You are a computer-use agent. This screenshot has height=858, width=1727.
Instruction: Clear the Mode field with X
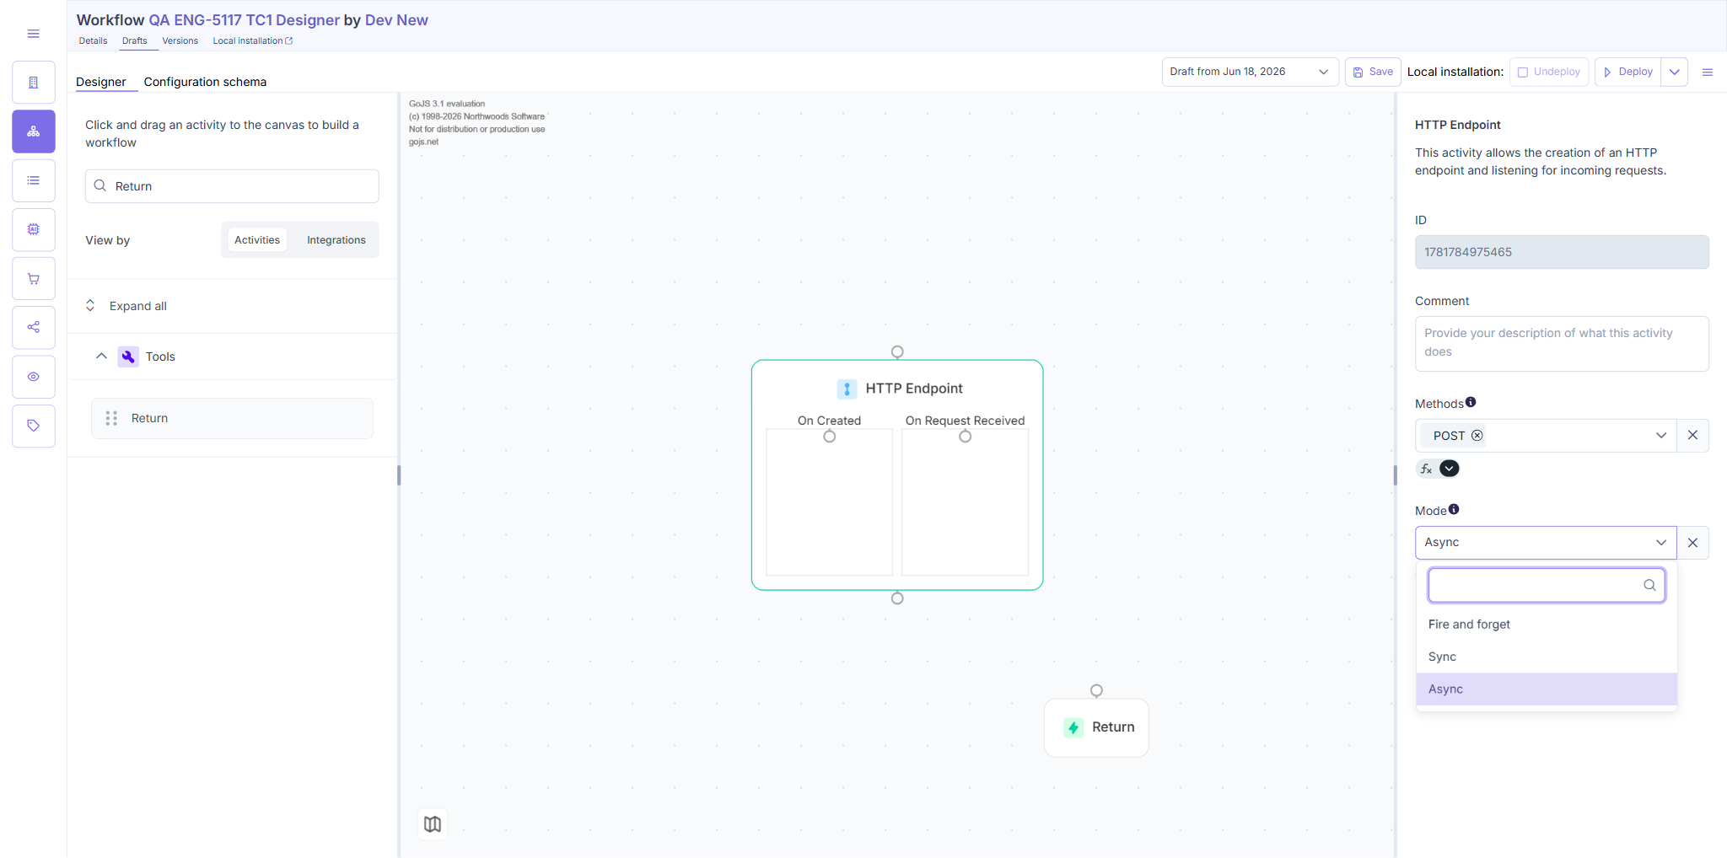1692,543
